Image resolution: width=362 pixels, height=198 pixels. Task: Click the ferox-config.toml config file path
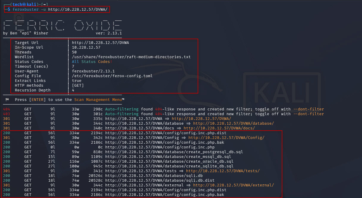[112, 76]
